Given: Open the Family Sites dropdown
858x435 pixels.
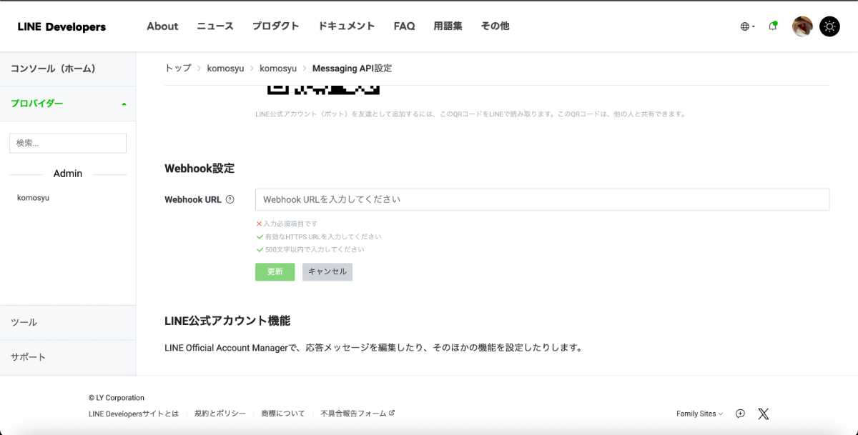Looking at the screenshot, I should (x=699, y=414).
